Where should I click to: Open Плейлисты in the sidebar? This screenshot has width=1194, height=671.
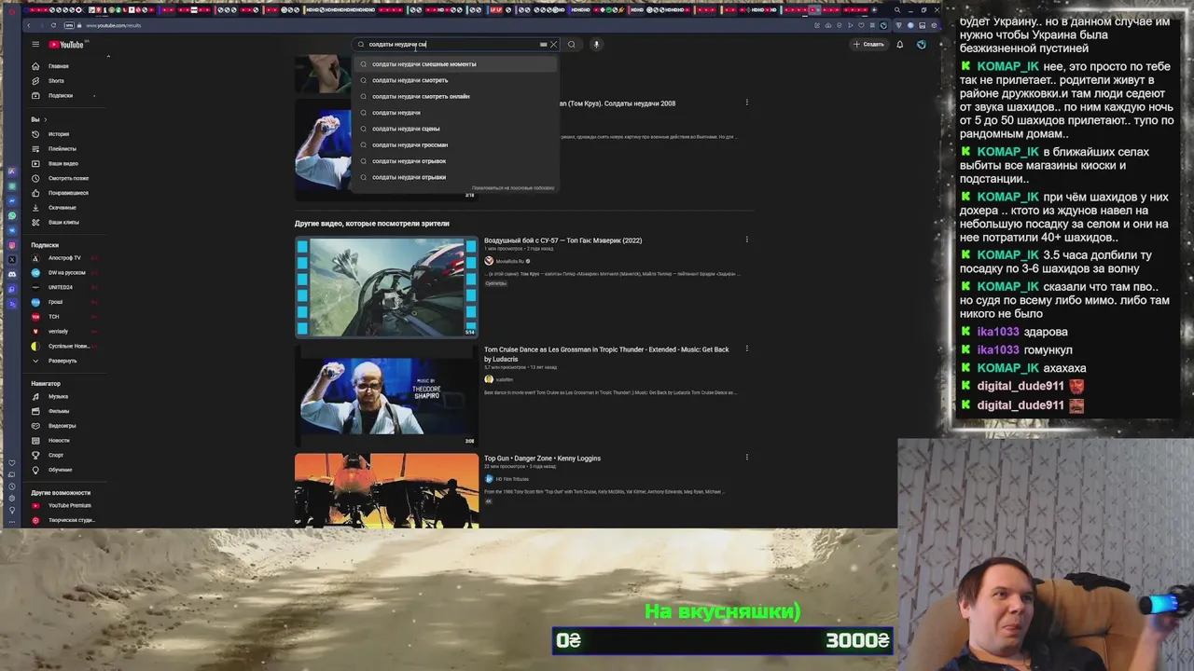(x=62, y=149)
